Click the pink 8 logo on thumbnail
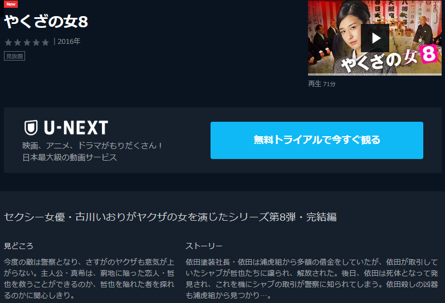 pos(428,54)
